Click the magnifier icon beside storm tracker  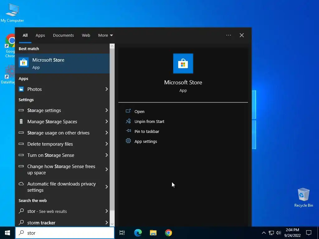coord(21,222)
